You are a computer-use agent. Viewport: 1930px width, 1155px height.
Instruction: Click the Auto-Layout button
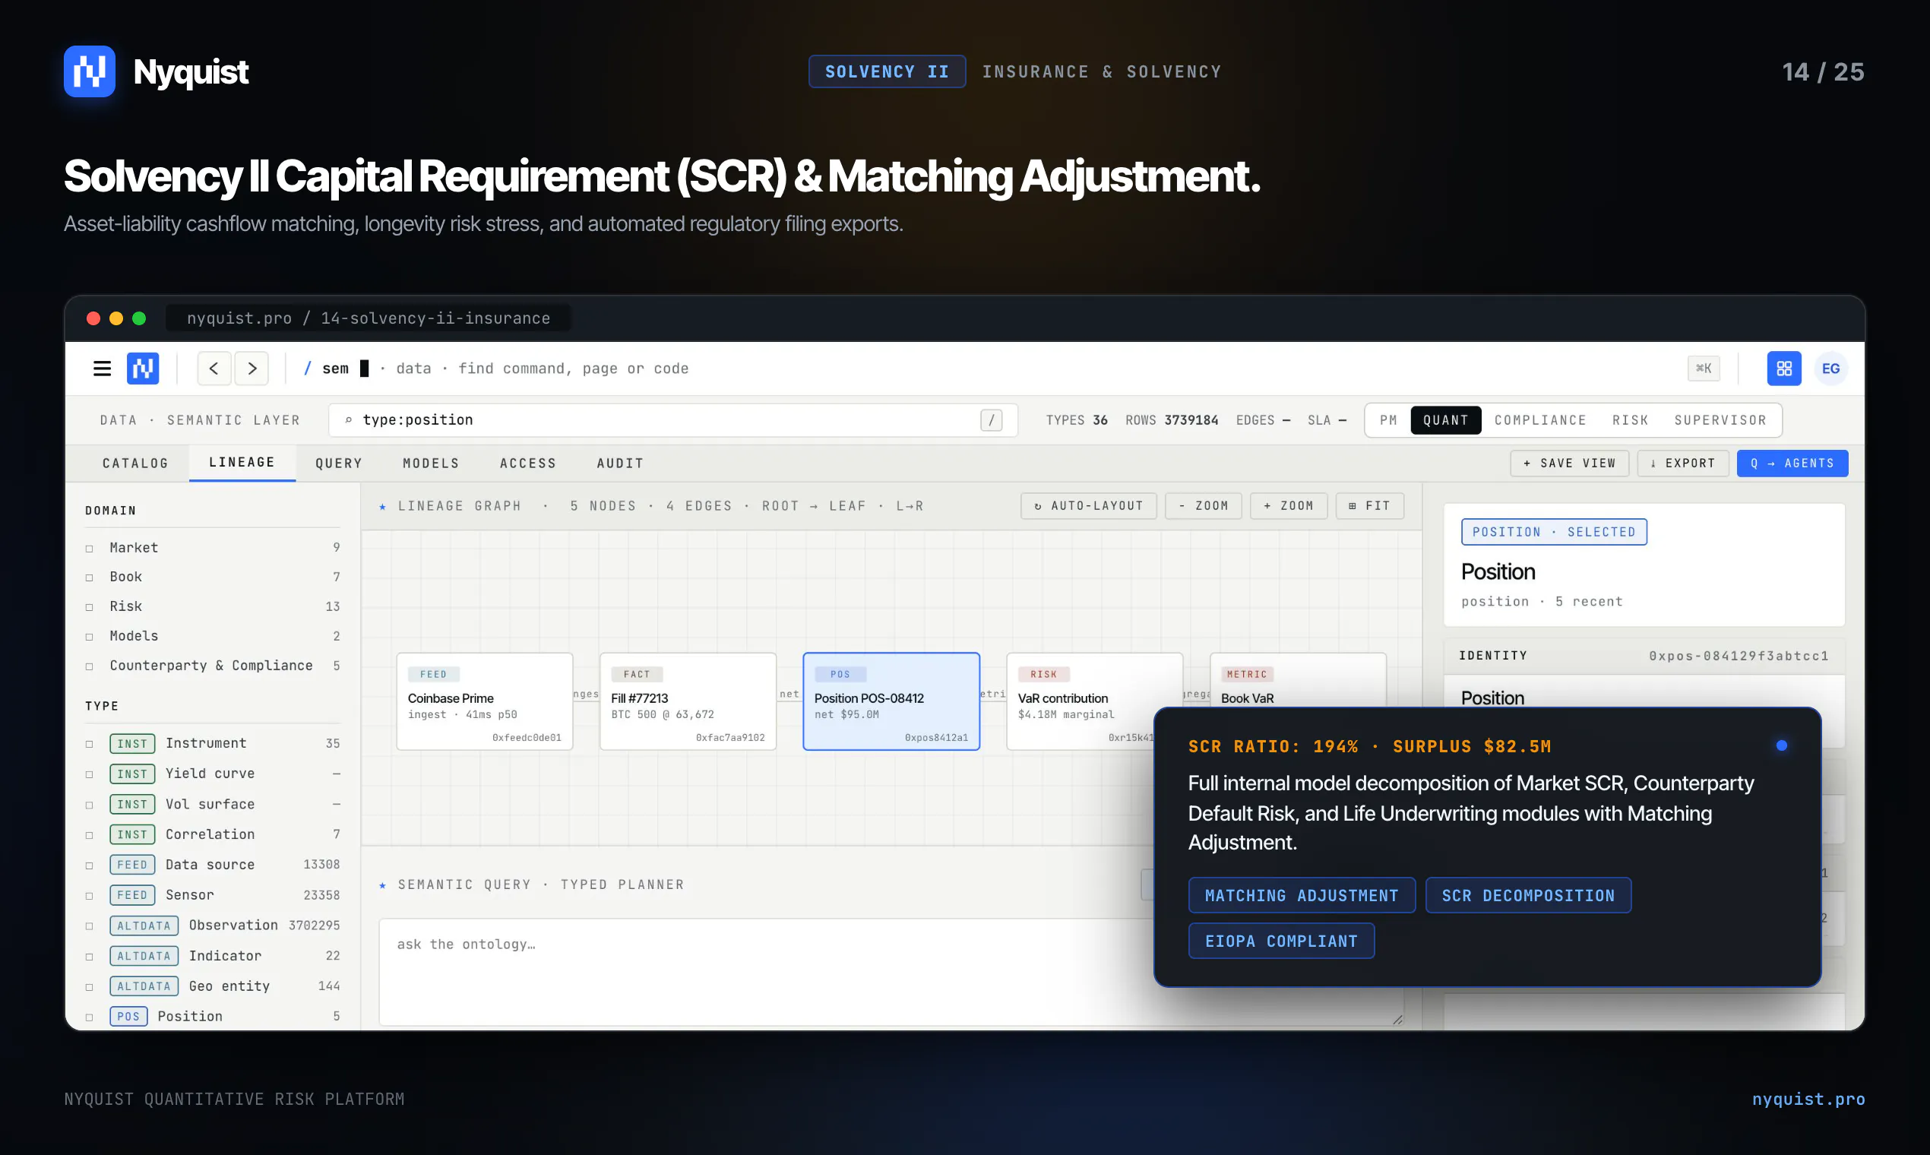point(1088,506)
